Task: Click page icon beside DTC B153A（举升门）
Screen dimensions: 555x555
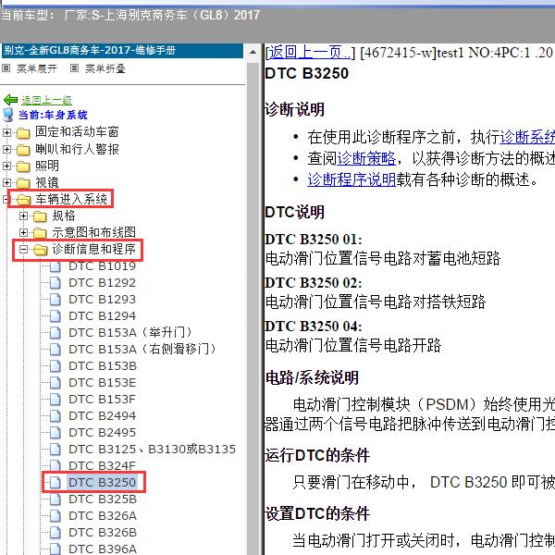Action: (x=55, y=333)
